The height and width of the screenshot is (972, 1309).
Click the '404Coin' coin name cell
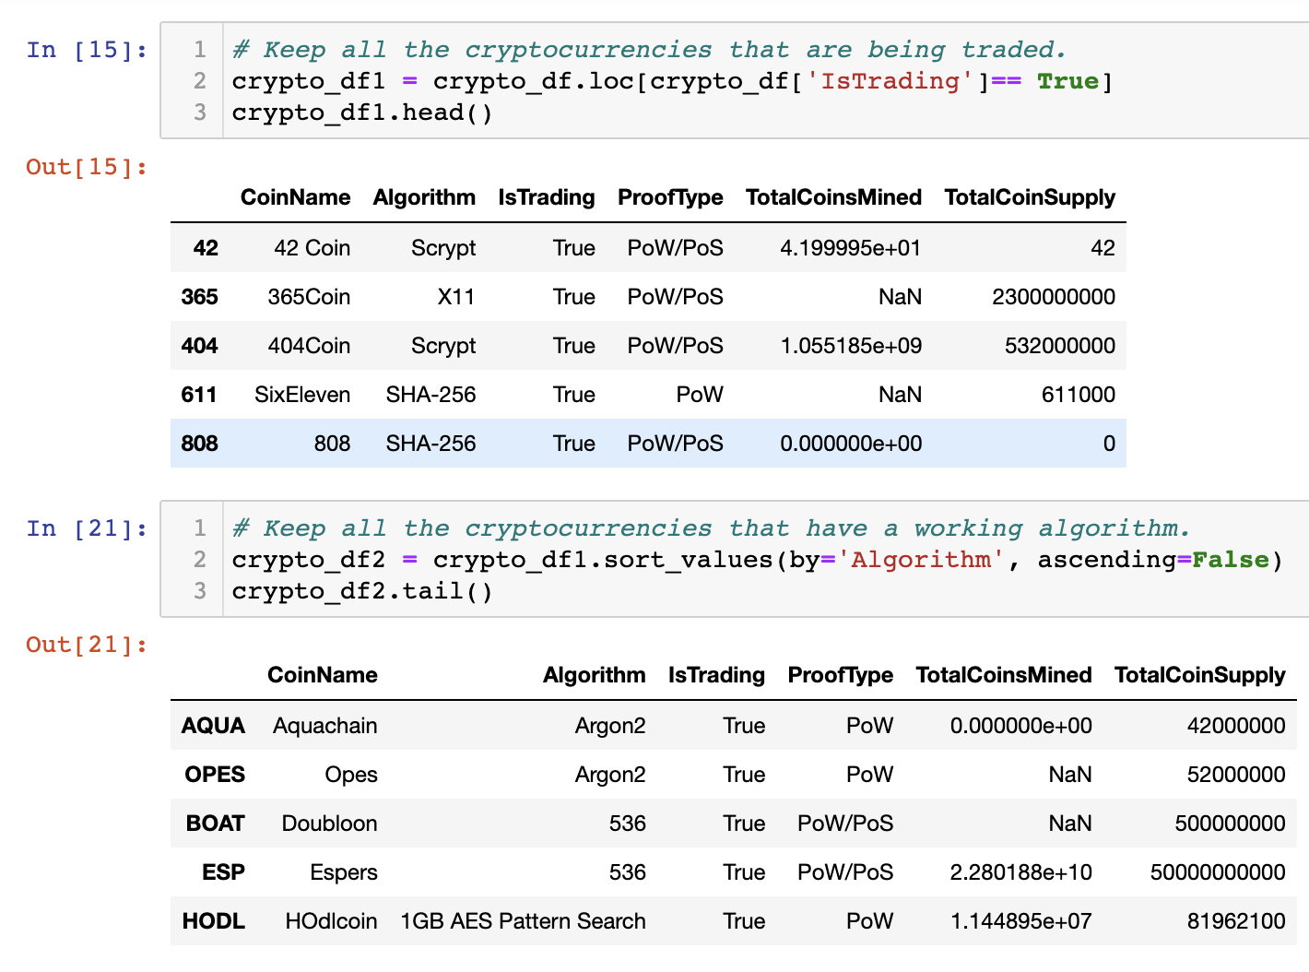(x=309, y=346)
